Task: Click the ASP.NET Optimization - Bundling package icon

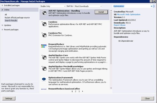Action: point(44,13)
